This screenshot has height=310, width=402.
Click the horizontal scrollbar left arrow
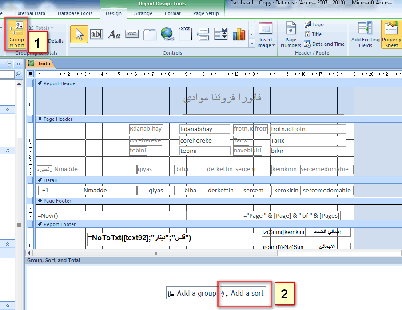coord(29,253)
